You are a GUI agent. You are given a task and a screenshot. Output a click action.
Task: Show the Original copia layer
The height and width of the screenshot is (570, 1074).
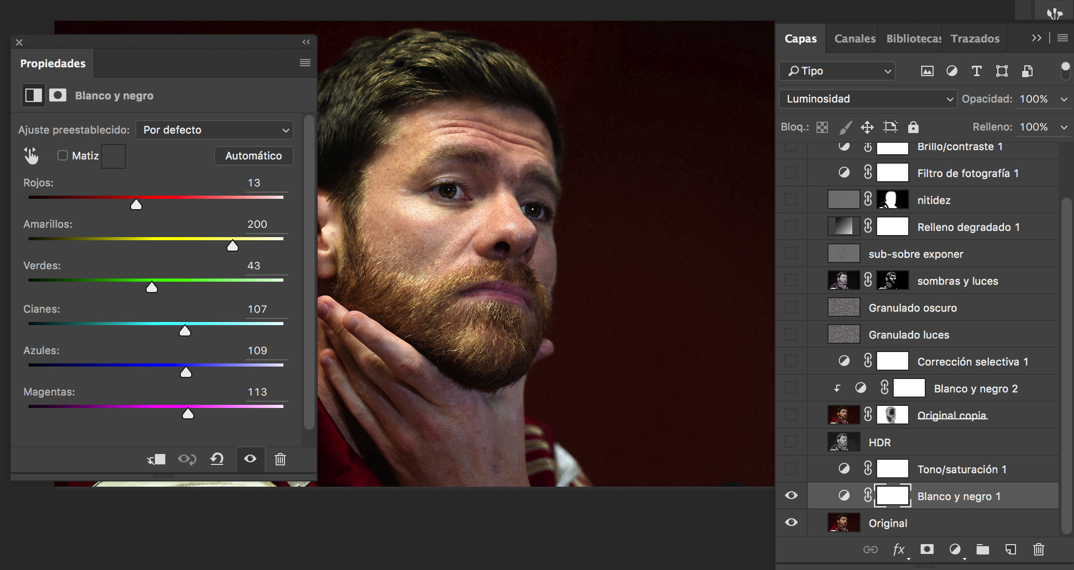coord(791,415)
